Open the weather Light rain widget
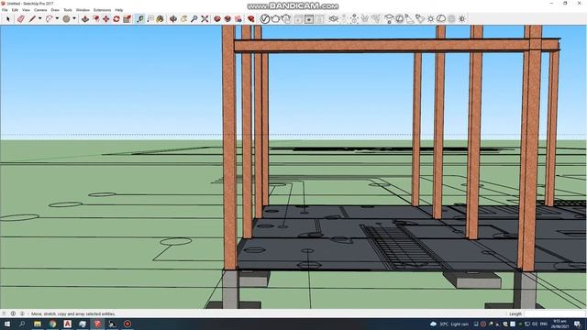 pos(449,324)
